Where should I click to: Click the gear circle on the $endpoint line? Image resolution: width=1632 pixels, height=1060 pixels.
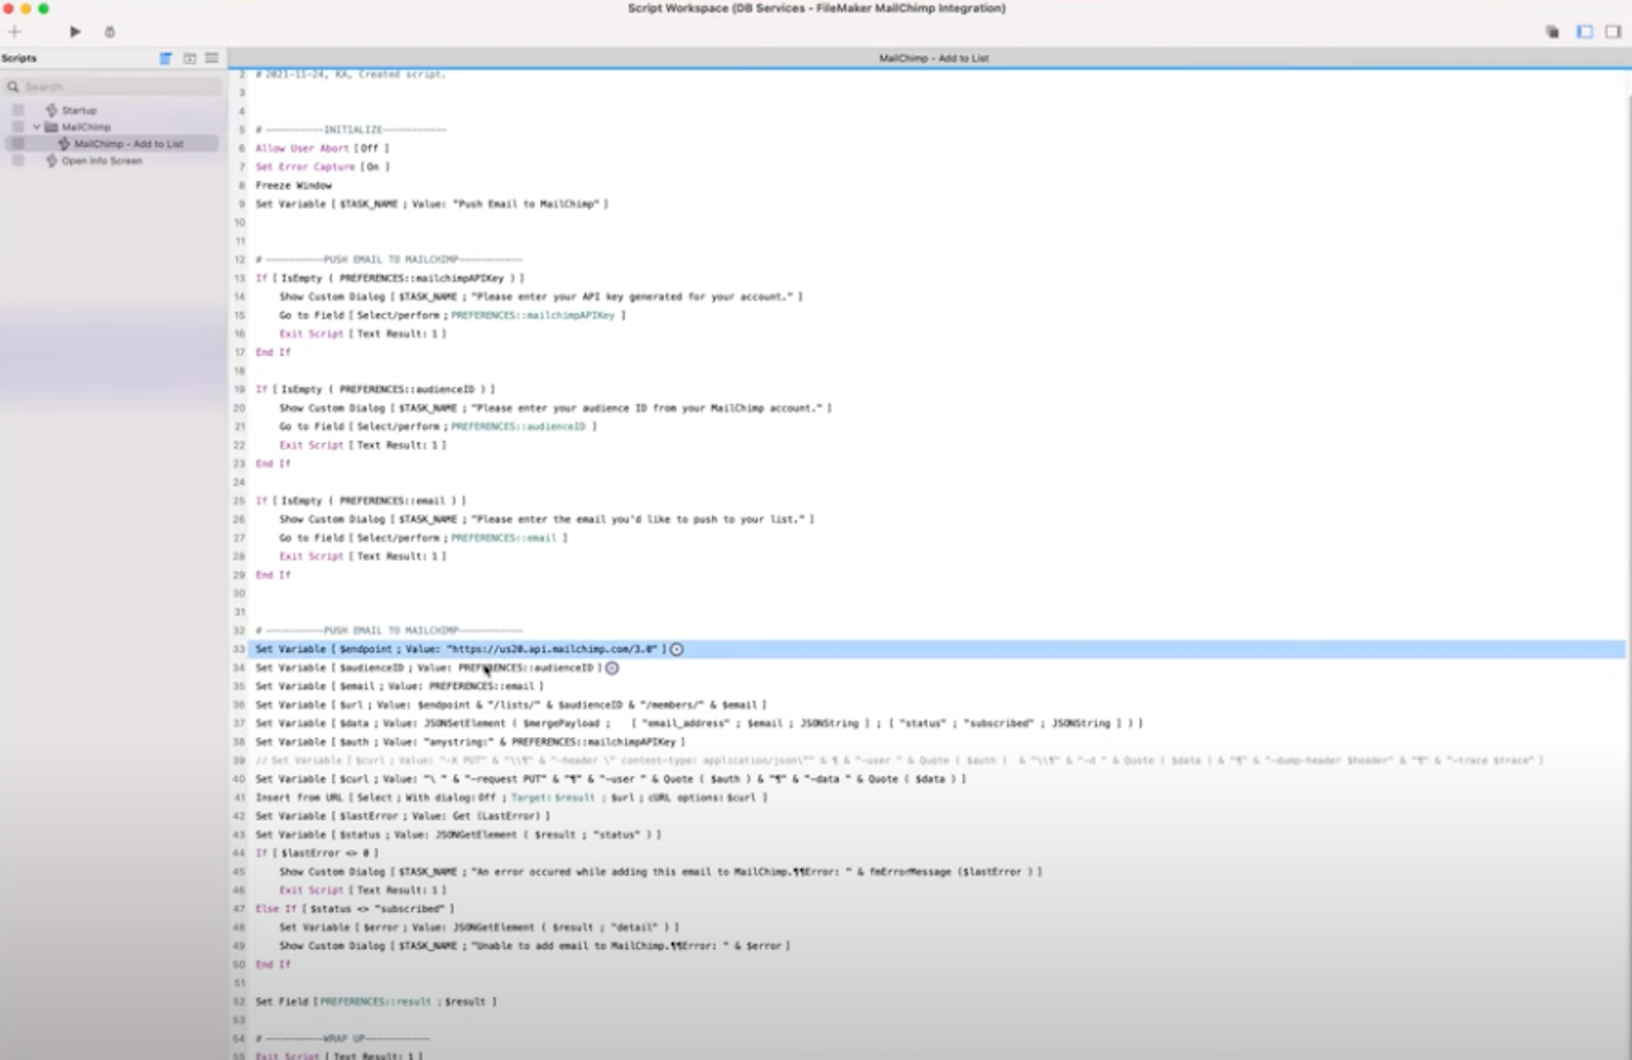coord(677,649)
